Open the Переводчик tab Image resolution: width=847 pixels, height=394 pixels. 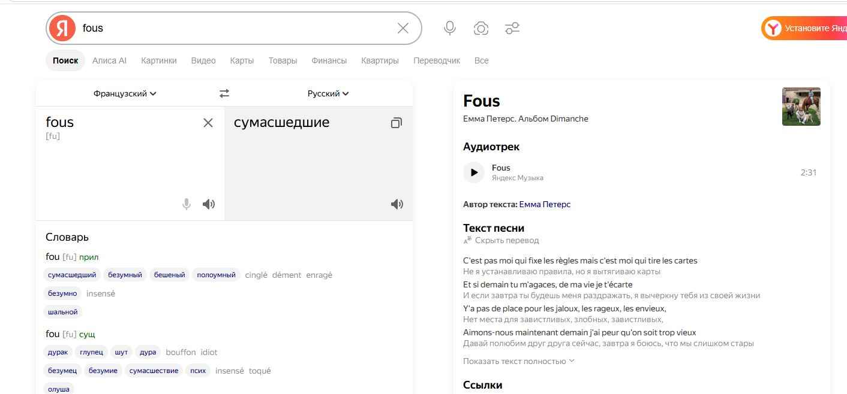[437, 60]
